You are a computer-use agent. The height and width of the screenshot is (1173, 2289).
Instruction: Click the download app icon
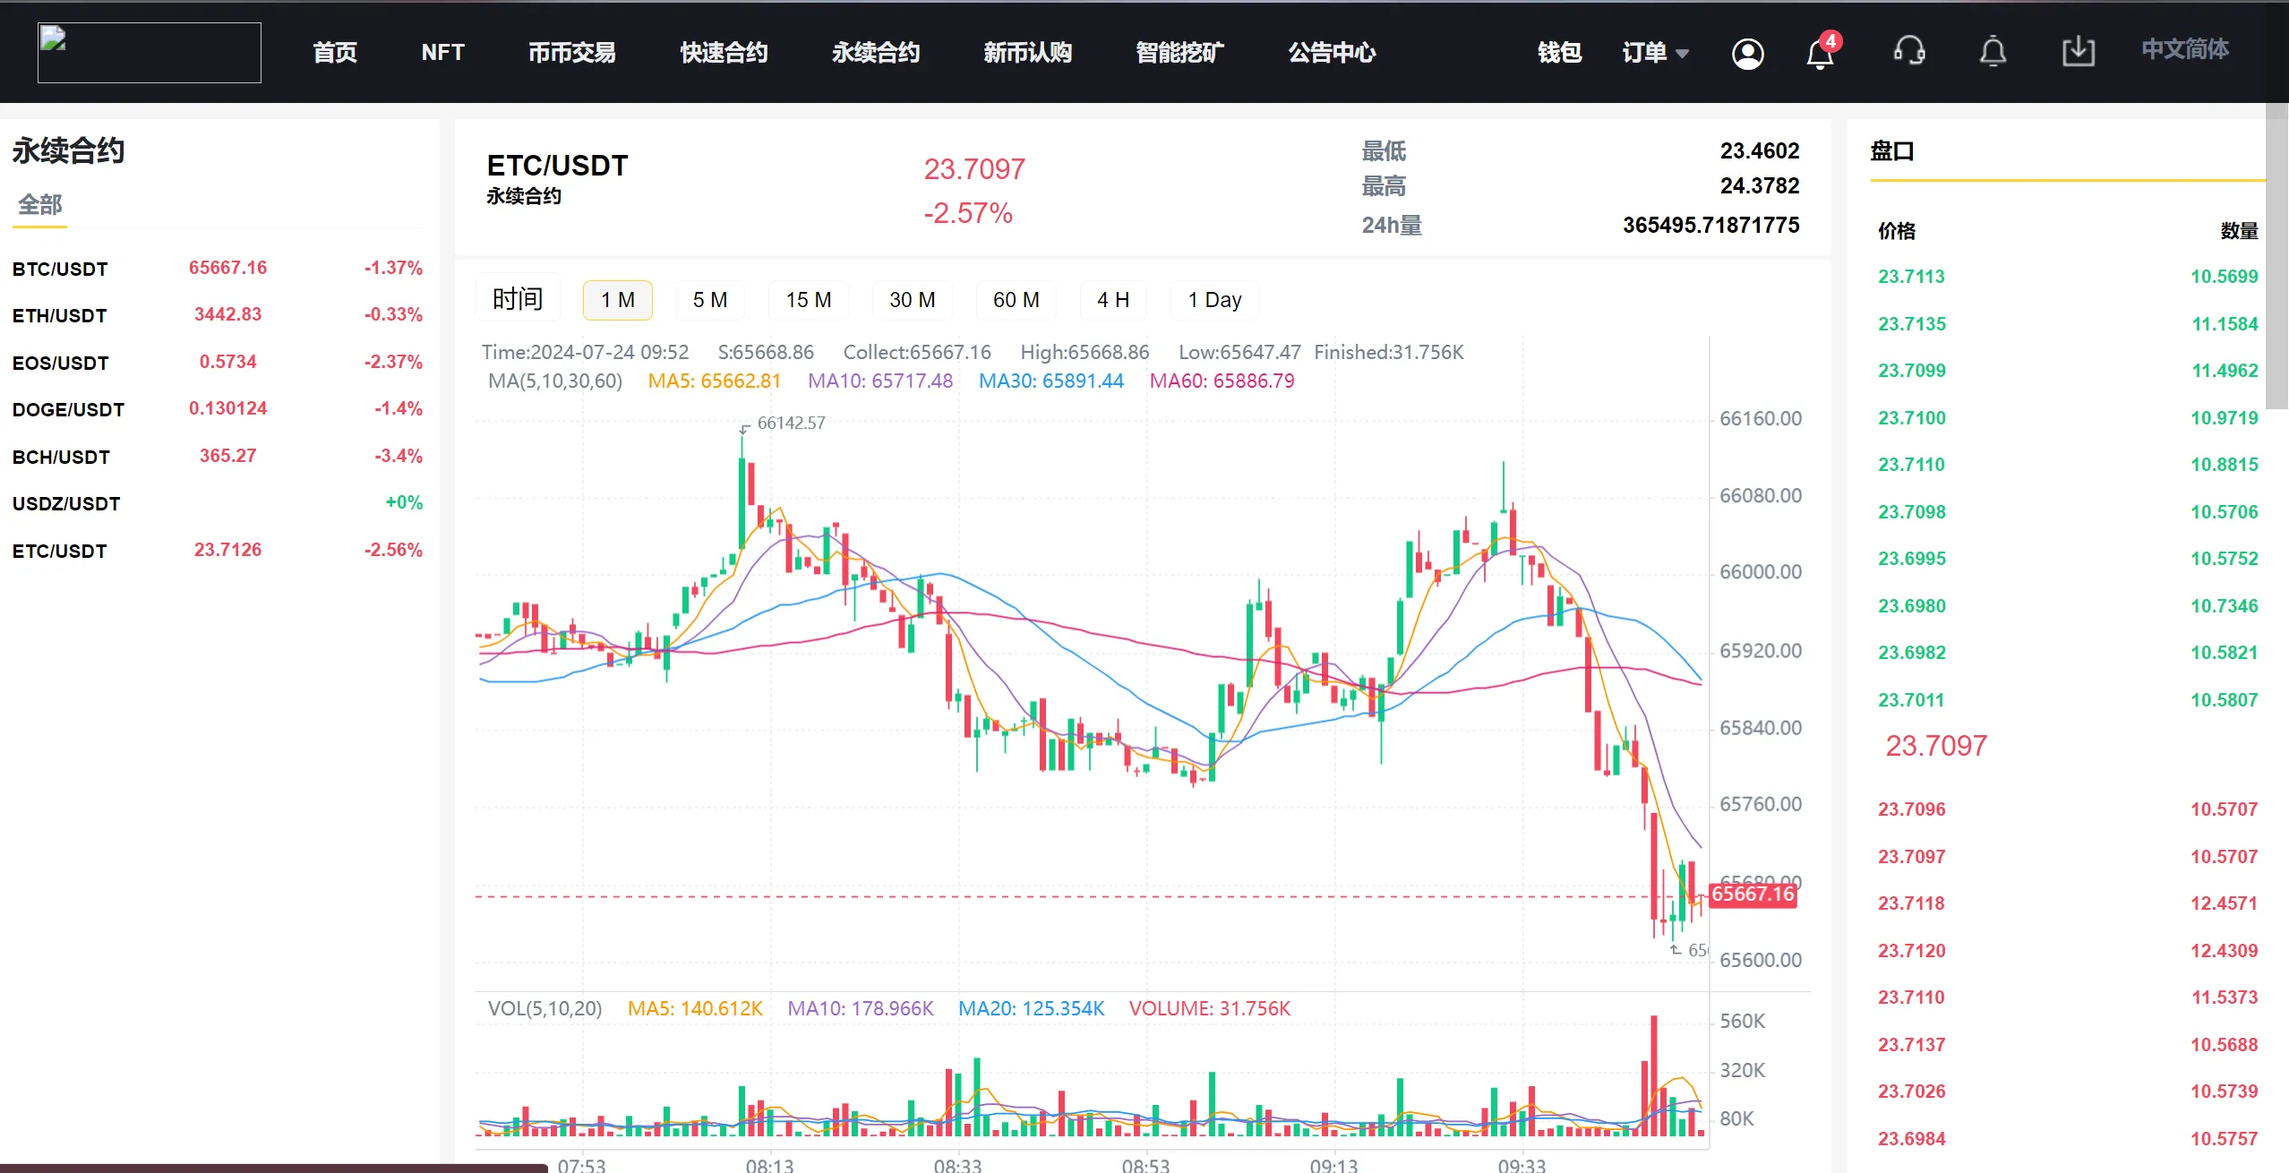(2078, 52)
